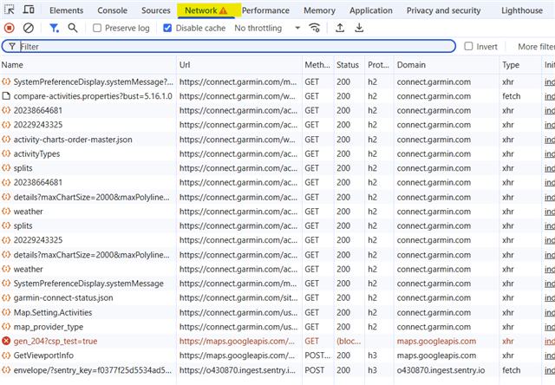This screenshot has height=385, width=555.
Task: Select the activity-charts-order-master.json request
Action: (x=73, y=139)
